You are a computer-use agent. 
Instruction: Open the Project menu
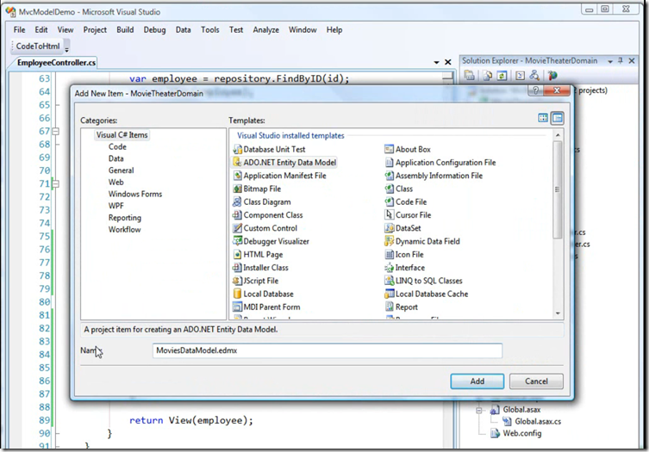95,30
